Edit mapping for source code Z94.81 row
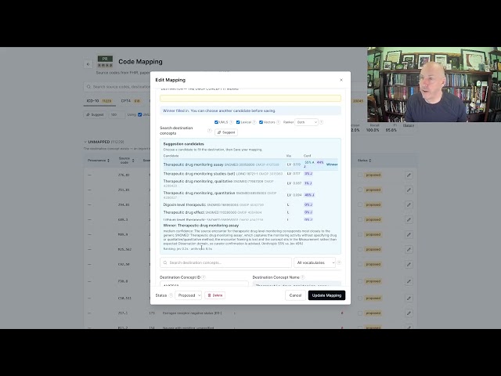 tap(409, 204)
